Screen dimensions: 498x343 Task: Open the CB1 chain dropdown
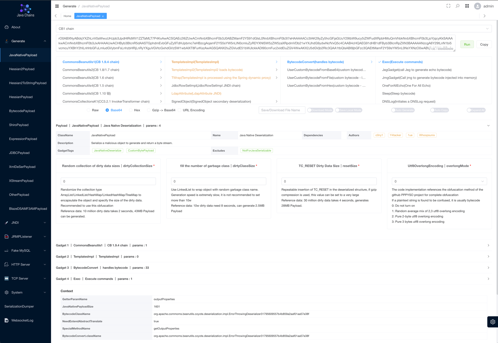(x=274, y=29)
